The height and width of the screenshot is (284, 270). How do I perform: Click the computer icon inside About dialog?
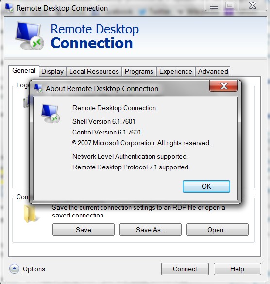pos(50,114)
